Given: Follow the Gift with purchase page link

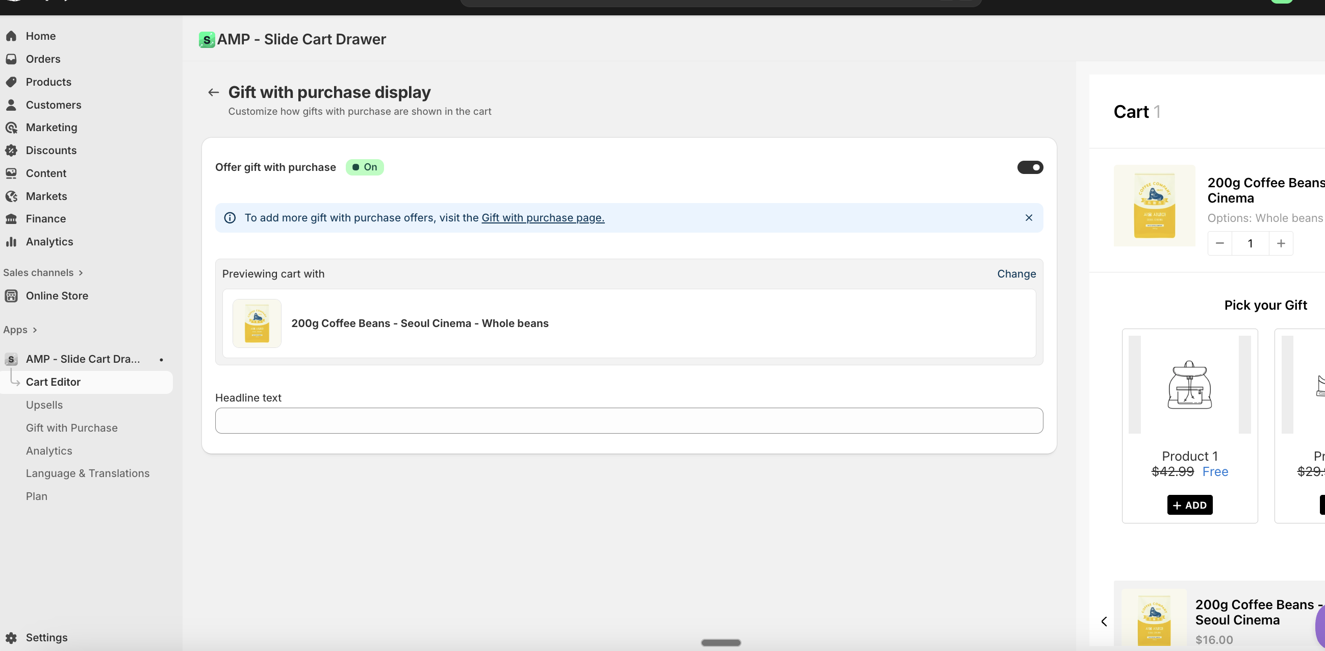Looking at the screenshot, I should pyautogui.click(x=543, y=218).
